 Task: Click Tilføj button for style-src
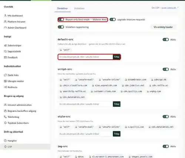pos(117,134)
